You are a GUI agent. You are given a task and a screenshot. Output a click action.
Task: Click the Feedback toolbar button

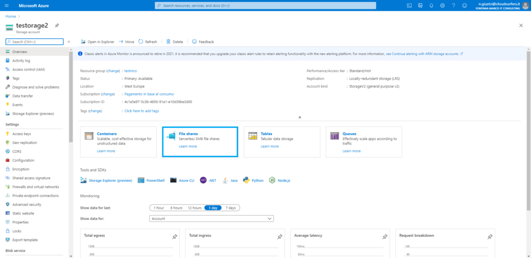[x=203, y=41]
